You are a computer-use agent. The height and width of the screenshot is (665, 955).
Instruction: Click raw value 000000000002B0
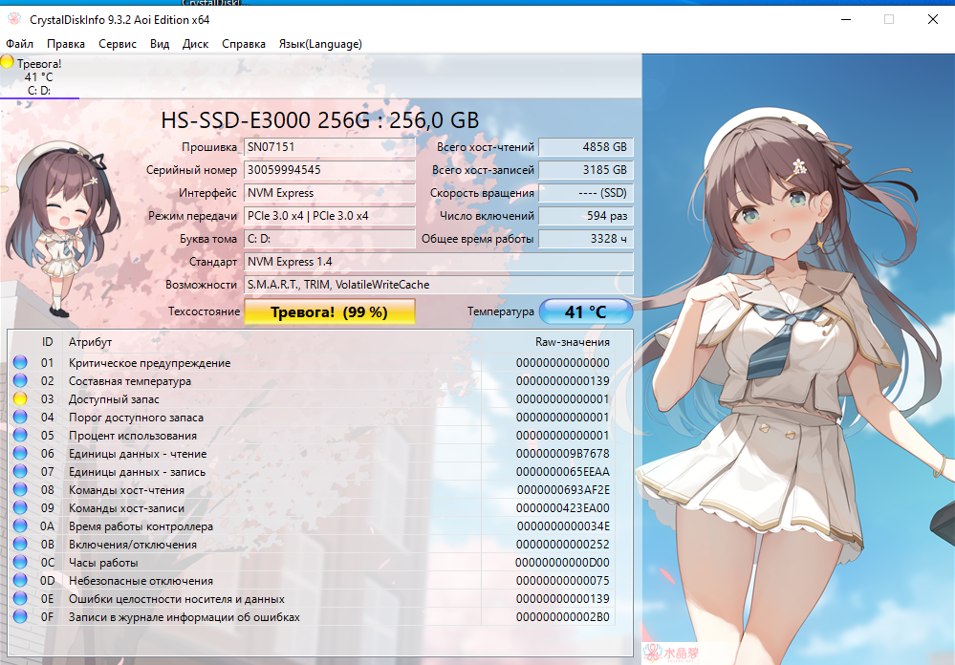pyautogui.click(x=563, y=617)
